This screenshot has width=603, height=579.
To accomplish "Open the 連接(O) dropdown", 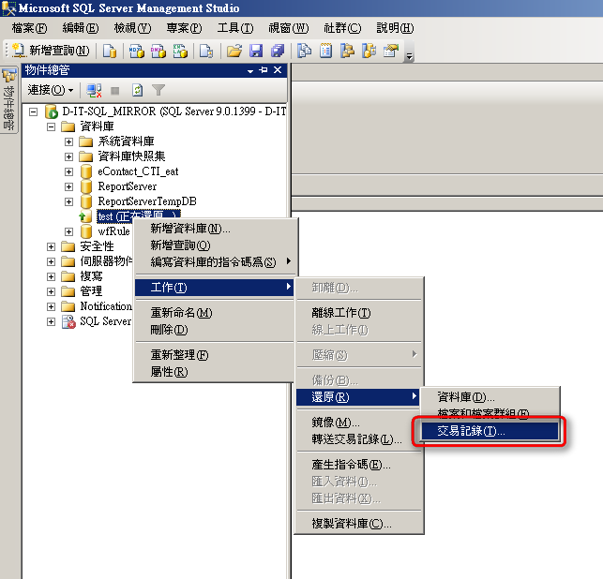I will click(x=50, y=90).
